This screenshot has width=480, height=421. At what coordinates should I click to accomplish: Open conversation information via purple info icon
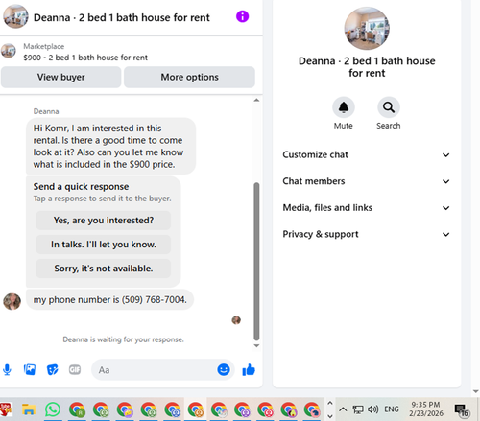tap(242, 16)
